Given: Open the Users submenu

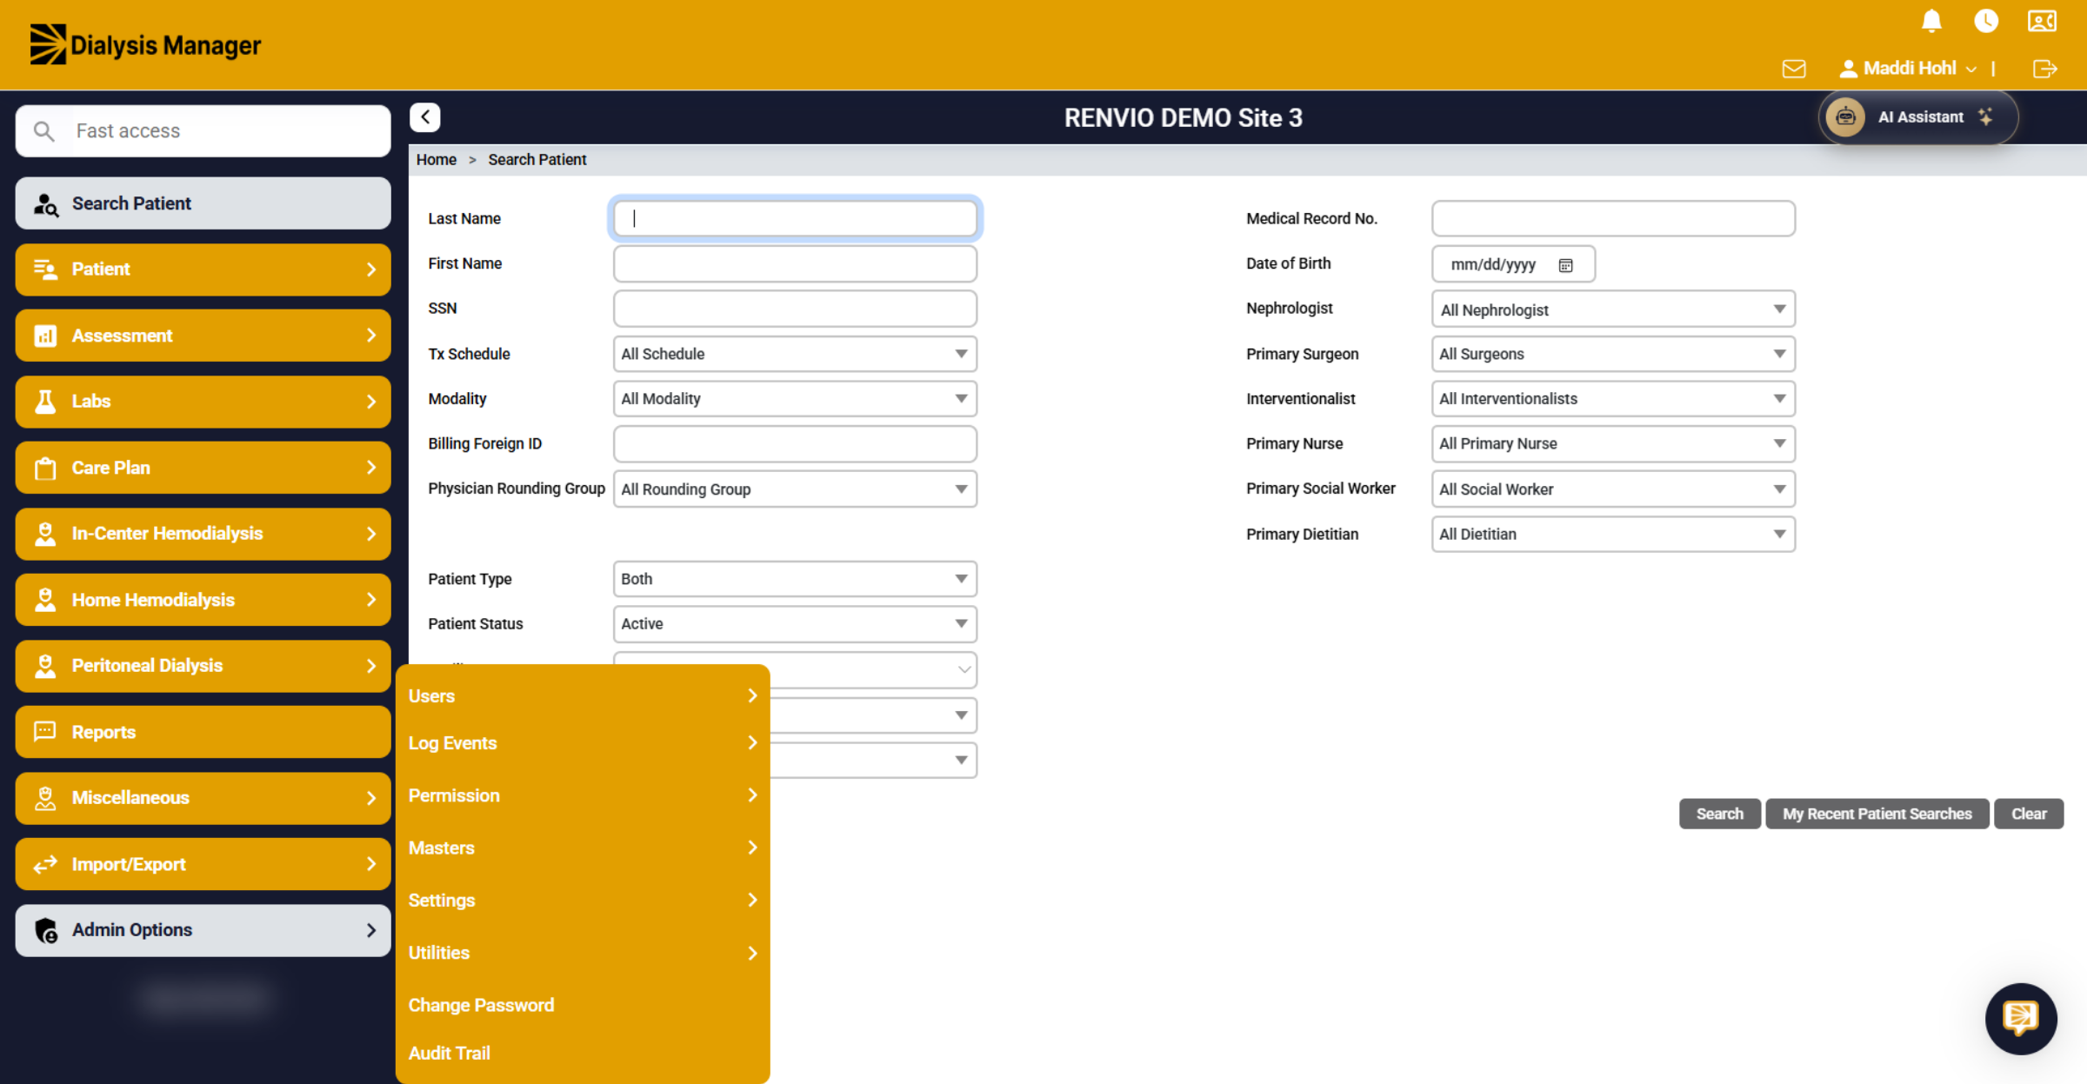Looking at the screenshot, I should coord(583,696).
